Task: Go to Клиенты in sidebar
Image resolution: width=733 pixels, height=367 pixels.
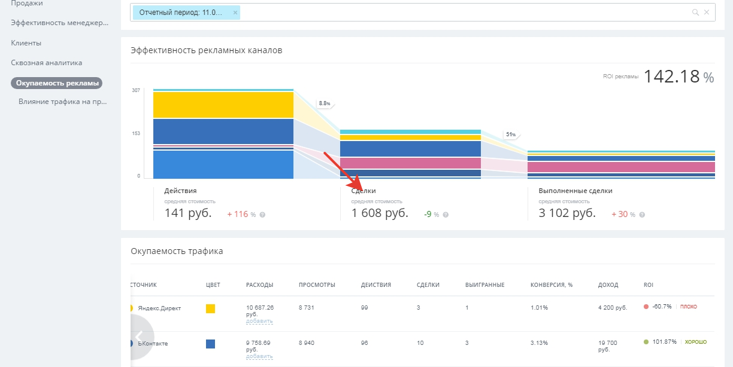Action: coord(26,43)
